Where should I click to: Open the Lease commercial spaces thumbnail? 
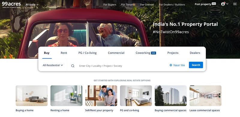click(205, 96)
